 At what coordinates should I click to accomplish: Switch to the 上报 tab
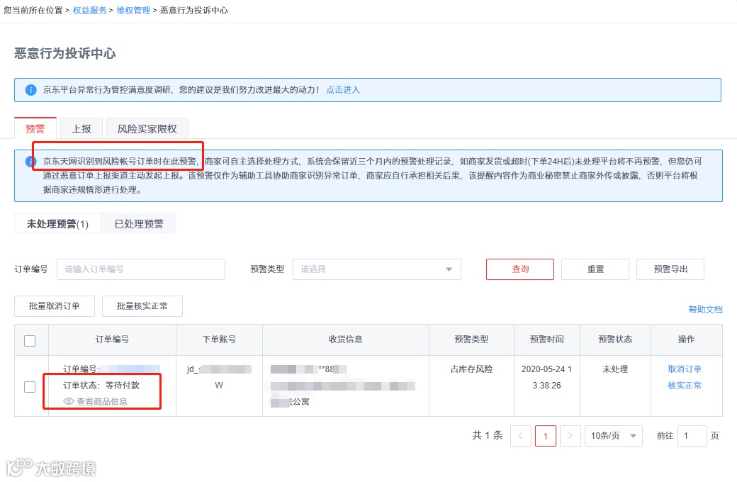coord(81,128)
